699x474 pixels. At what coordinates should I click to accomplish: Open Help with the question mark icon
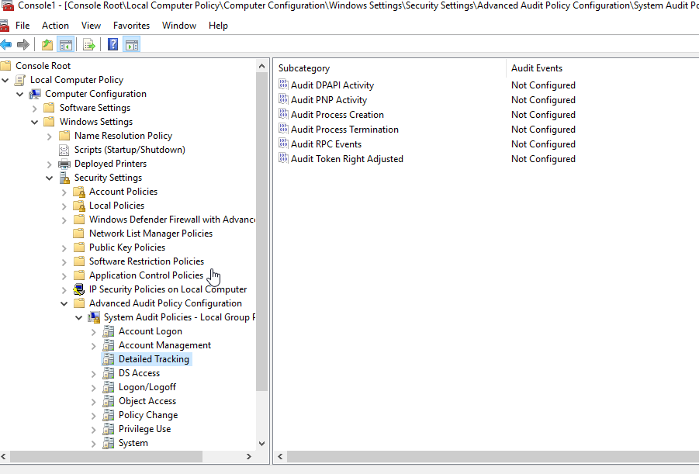coord(113,44)
